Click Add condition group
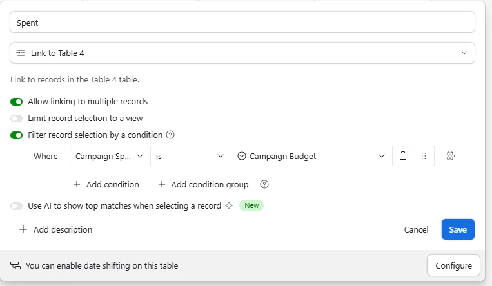This screenshot has width=492, height=286. coord(203,184)
